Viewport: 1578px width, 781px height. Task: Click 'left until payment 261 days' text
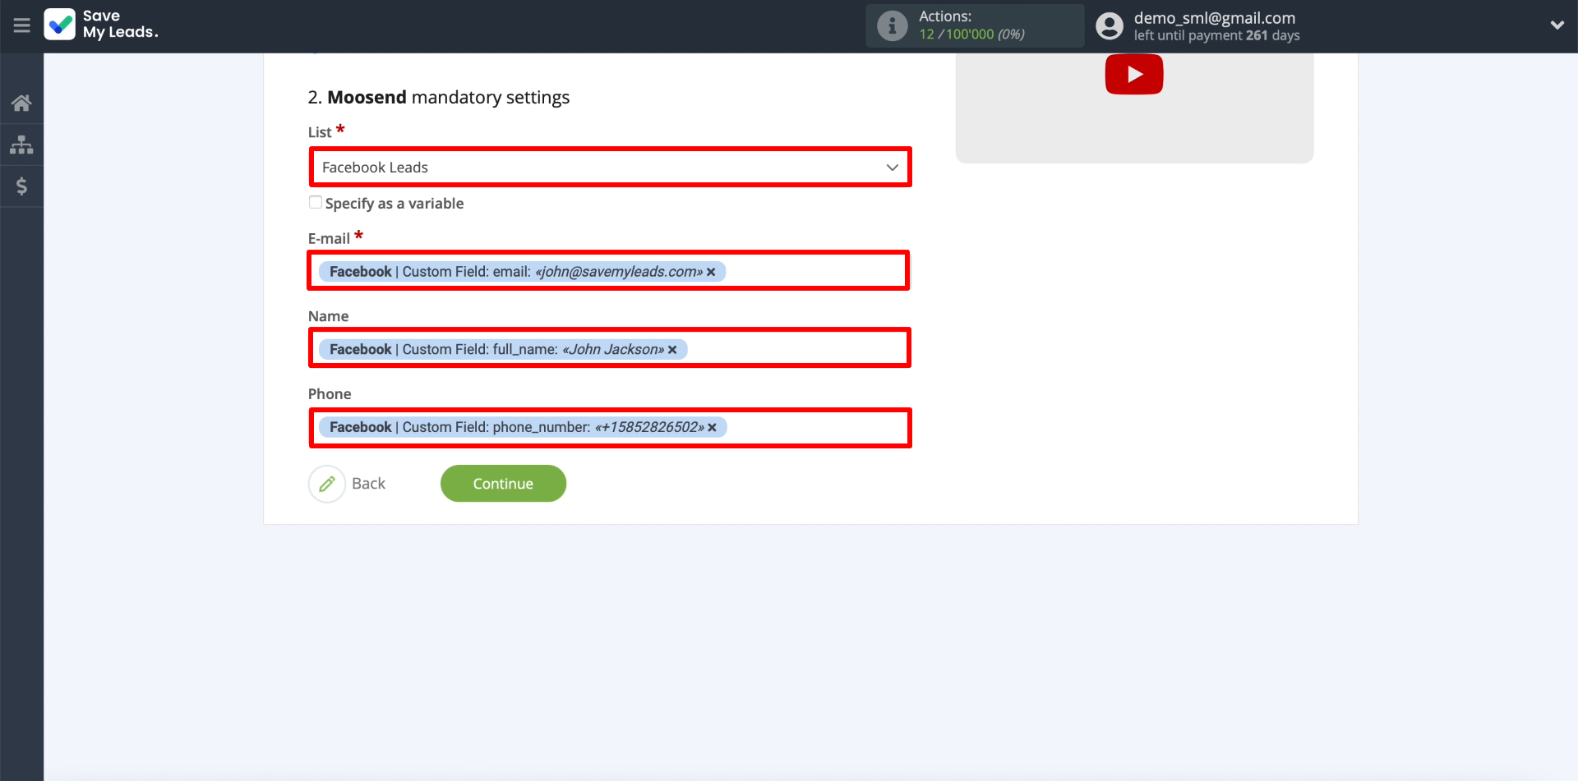[1216, 35]
